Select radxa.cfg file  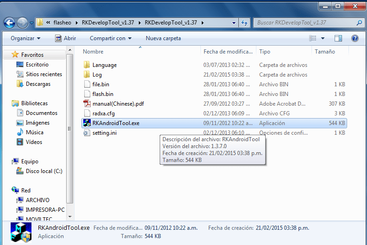coord(214,114)
